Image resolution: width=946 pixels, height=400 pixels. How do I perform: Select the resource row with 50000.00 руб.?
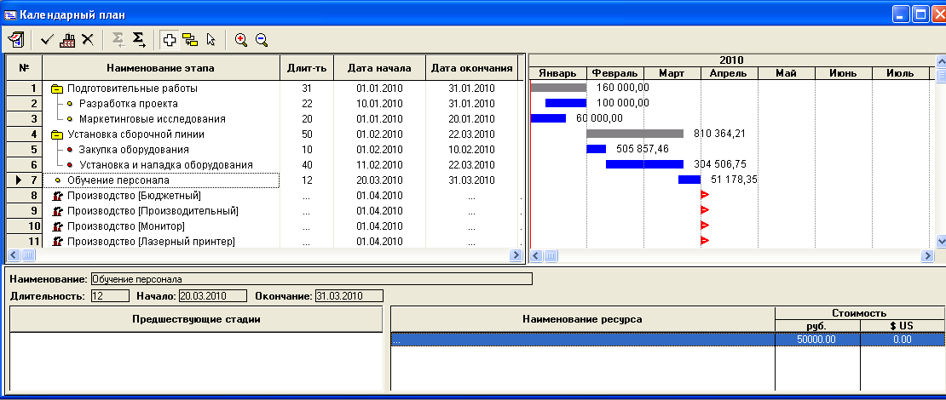point(667,340)
